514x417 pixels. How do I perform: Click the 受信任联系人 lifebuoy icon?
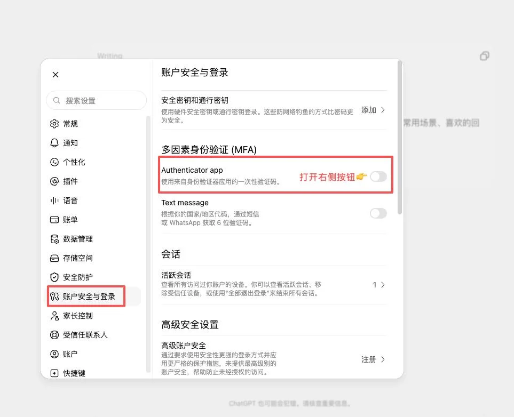click(x=54, y=335)
